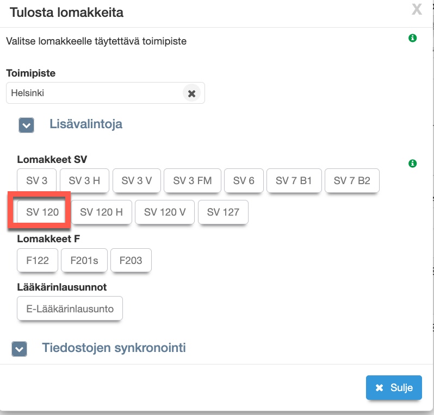Close the dialog with the top X
This screenshot has width=434, height=415.
click(x=417, y=10)
